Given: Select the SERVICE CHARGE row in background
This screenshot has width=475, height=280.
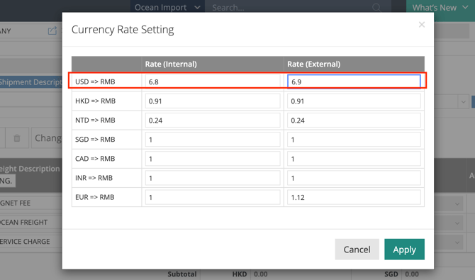Looking at the screenshot, I should click(25, 242).
